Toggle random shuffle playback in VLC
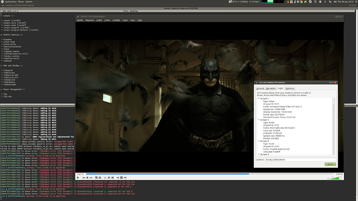Image resolution: width=358 pixels, height=201 pixels. tap(113, 178)
